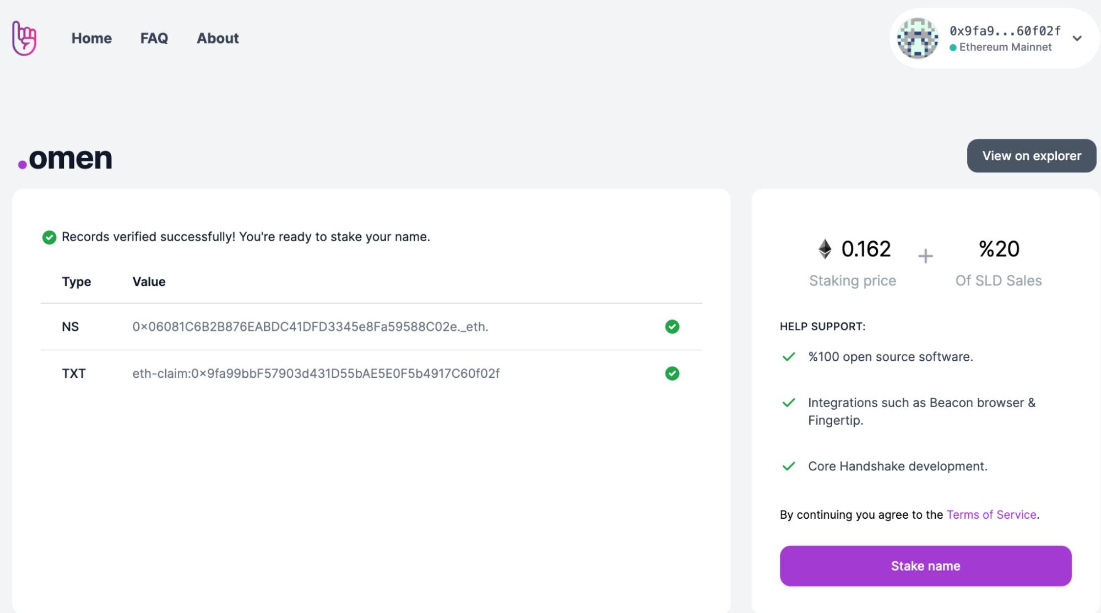Click checkmark beside Beacon browser integrations

pos(789,403)
